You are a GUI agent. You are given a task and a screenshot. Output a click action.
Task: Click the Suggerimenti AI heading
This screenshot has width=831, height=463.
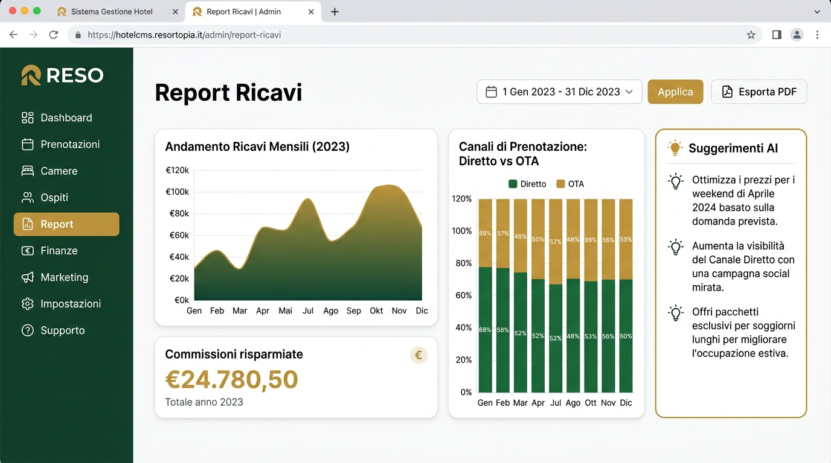(733, 148)
